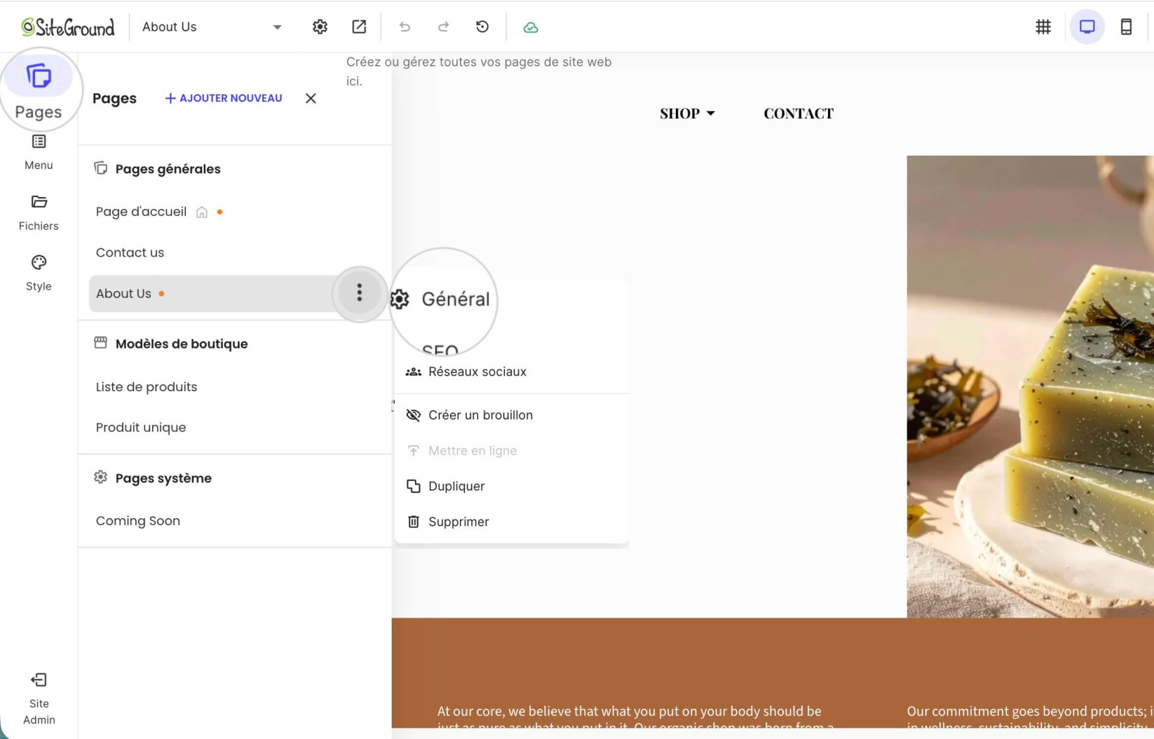
Task: Switch to mobile view
Action: pyautogui.click(x=1126, y=27)
